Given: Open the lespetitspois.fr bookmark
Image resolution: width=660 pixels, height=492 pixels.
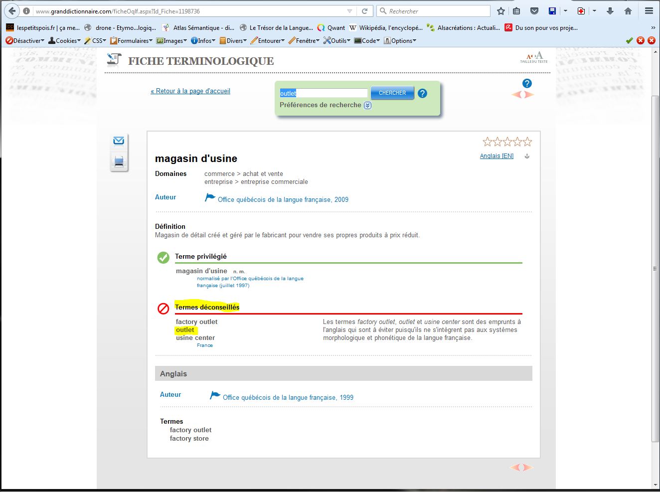Looking at the screenshot, I should [x=43, y=28].
